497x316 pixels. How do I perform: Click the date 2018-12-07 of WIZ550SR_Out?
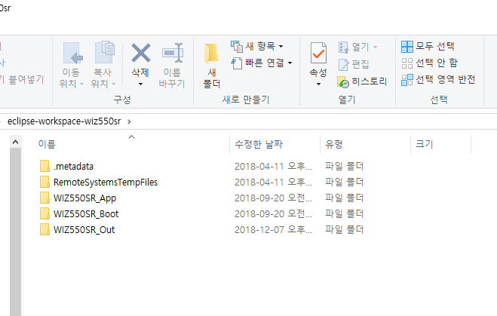273,230
